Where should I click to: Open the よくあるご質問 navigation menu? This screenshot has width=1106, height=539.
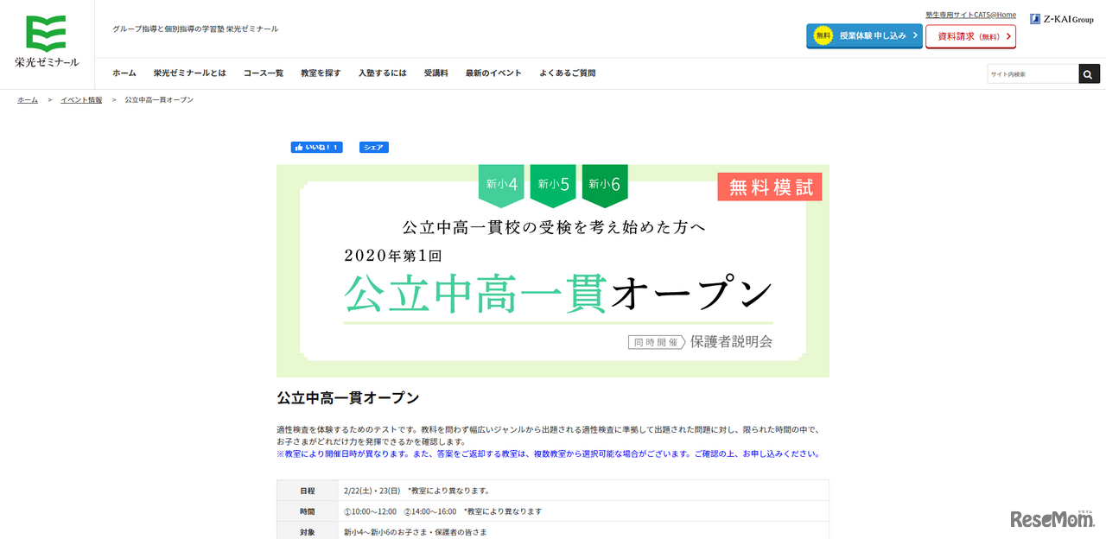click(567, 73)
